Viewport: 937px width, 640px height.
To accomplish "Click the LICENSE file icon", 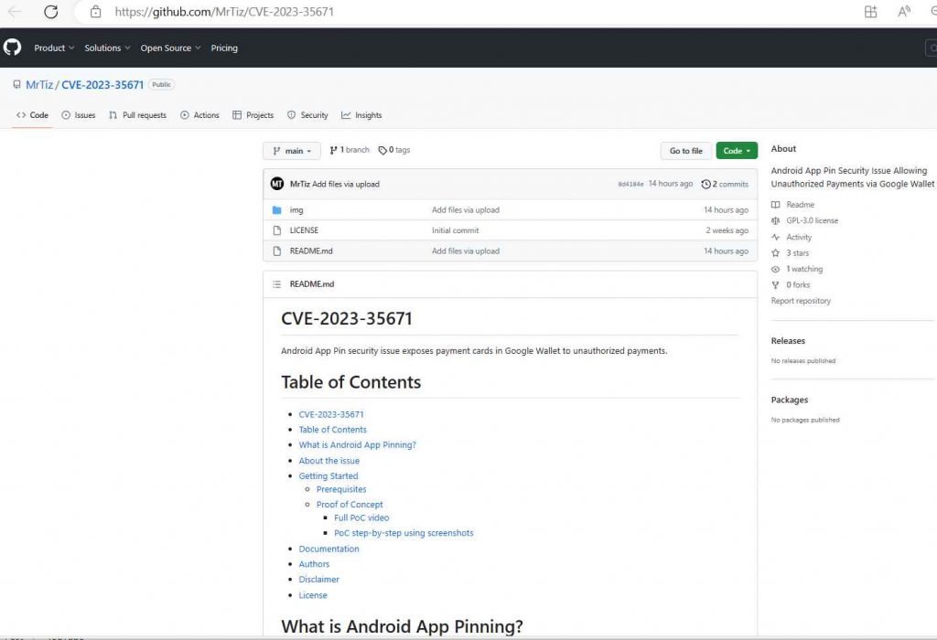I will (276, 230).
